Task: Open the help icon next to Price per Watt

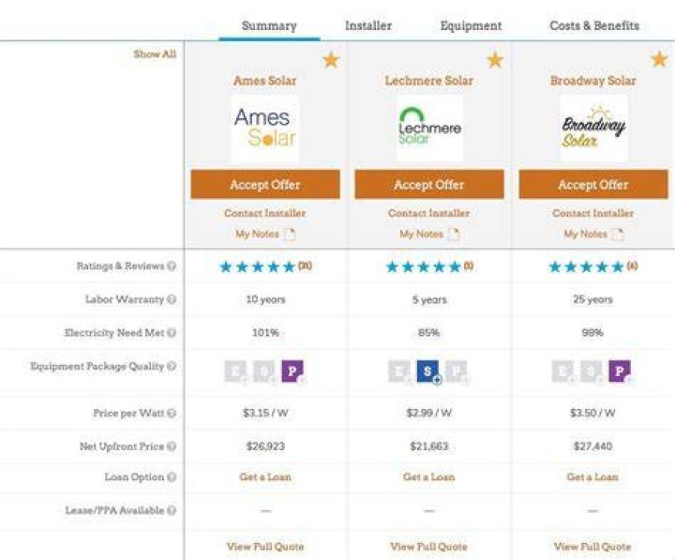Action: [172, 413]
